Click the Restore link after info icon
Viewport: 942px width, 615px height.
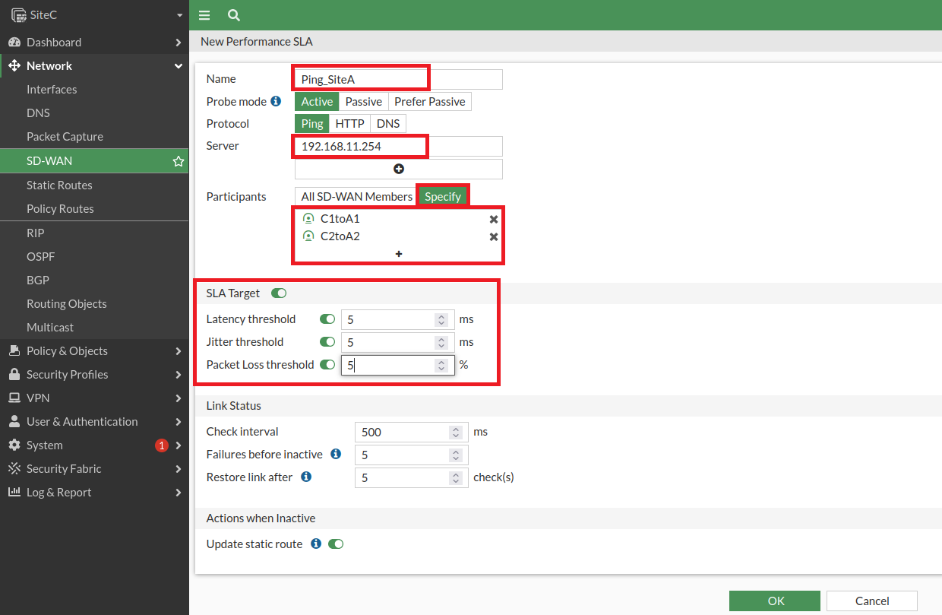pyautogui.click(x=306, y=477)
